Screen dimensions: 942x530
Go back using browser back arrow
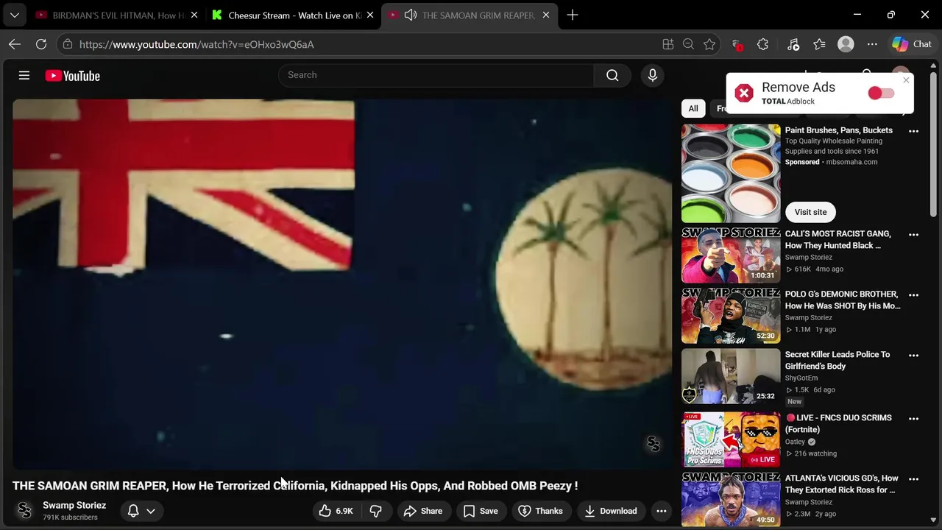[15, 44]
